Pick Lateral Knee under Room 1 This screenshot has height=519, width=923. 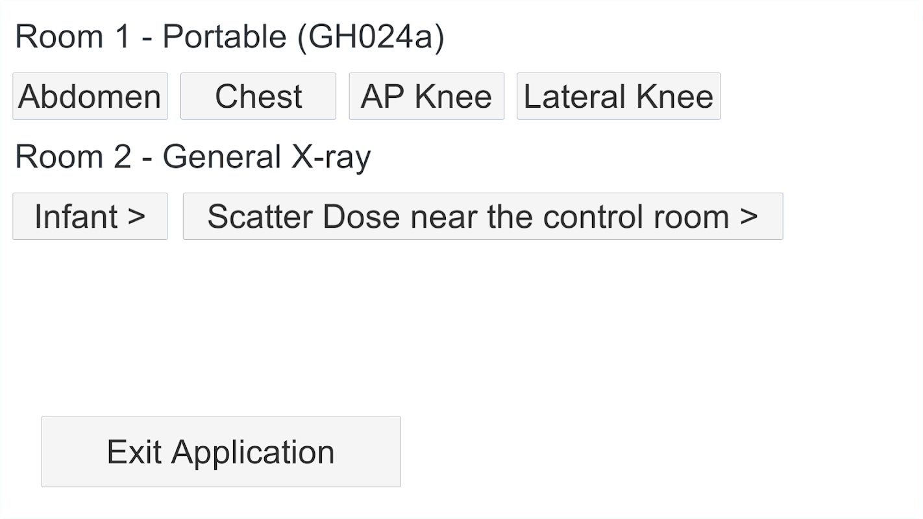tap(618, 96)
